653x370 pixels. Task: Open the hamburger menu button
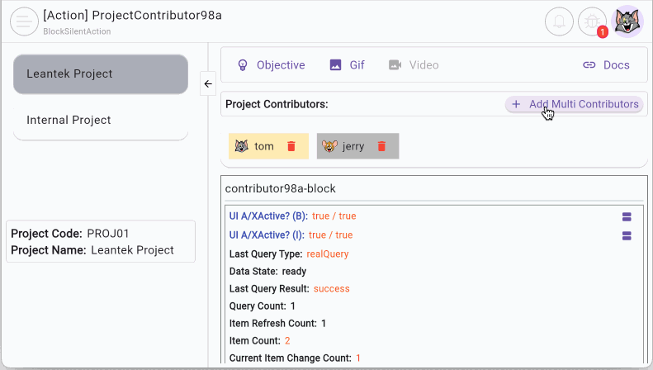[25, 21]
